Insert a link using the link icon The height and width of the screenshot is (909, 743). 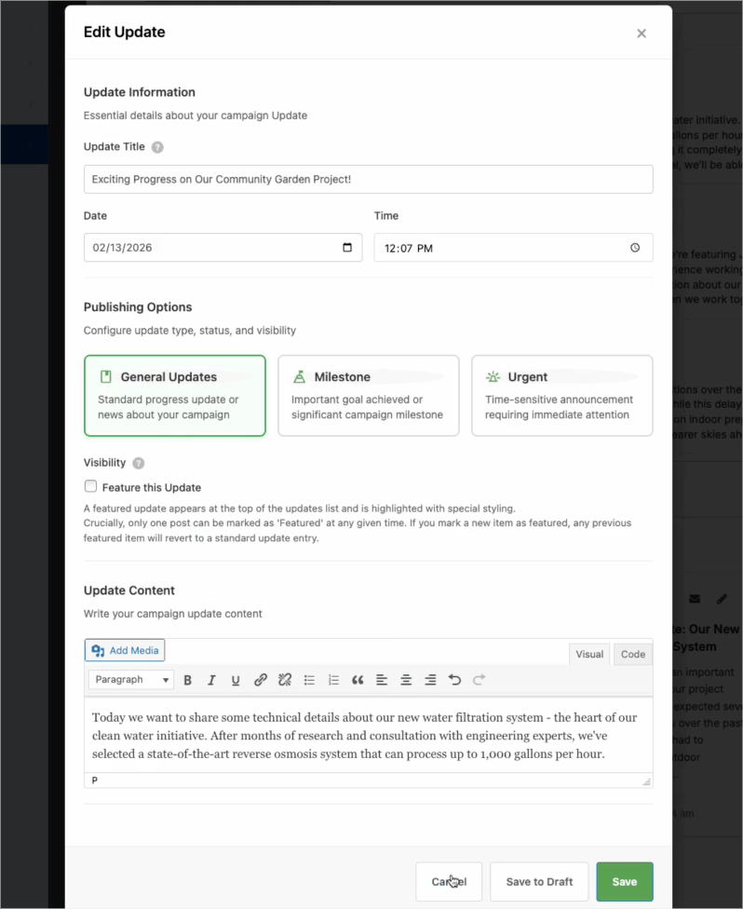click(261, 680)
